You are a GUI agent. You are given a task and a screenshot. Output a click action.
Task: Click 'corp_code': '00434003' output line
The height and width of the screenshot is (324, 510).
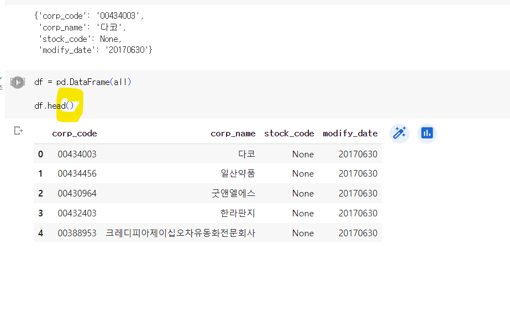click(x=89, y=15)
